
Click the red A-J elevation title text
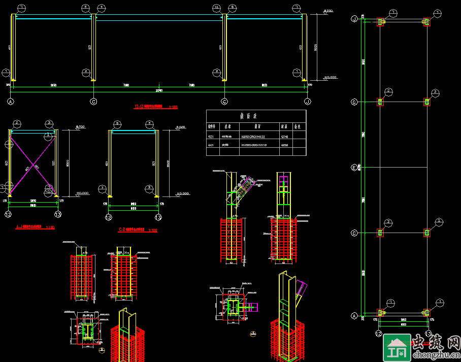(x=36, y=227)
